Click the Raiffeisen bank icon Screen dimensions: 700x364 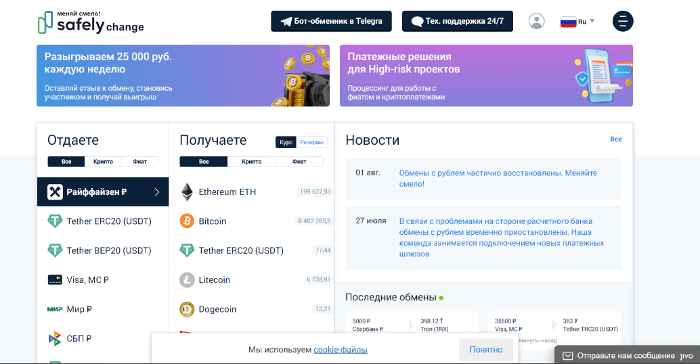click(55, 192)
